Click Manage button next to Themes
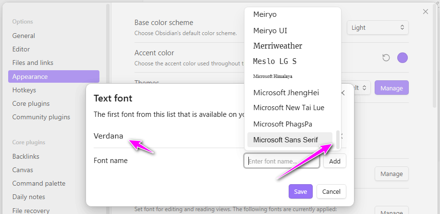This screenshot has width=440, height=214. coord(391,88)
